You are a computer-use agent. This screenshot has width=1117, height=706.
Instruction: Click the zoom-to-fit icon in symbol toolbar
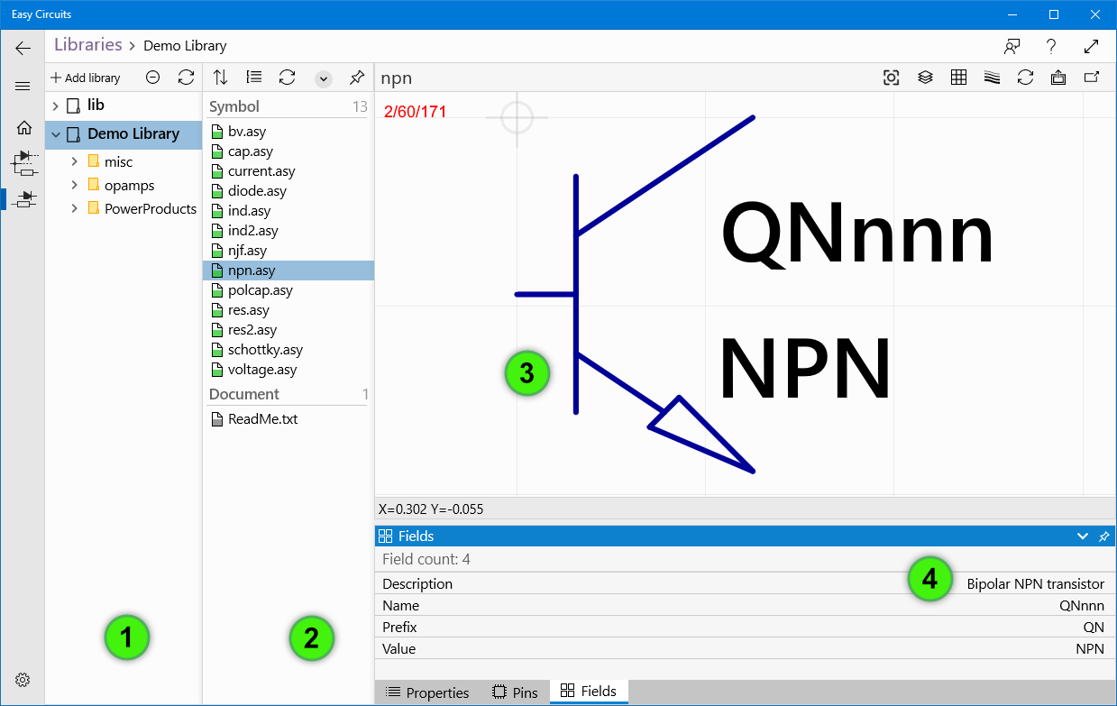891,78
